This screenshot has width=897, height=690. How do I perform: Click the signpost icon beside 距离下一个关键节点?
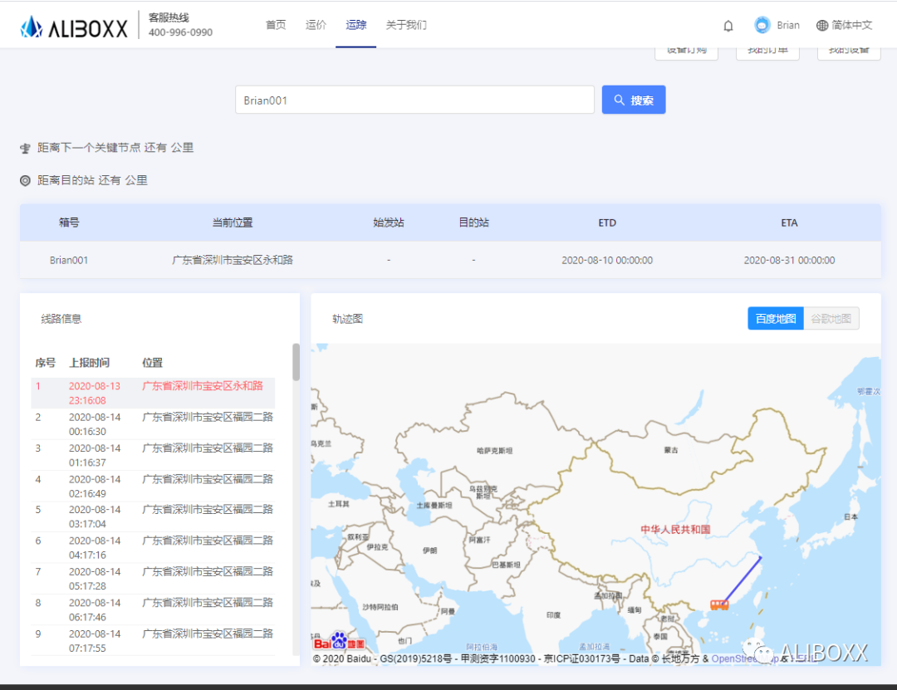tap(25, 149)
